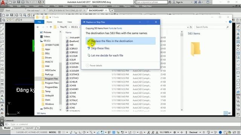Viewport: 241px width, 135px height.
Task: Open status bar customization menu
Action: click(239, 132)
